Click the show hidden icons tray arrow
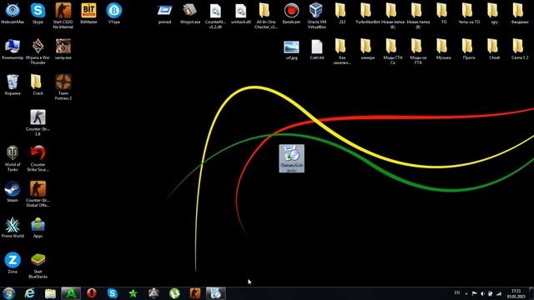This screenshot has width=534, height=300. 466,294
